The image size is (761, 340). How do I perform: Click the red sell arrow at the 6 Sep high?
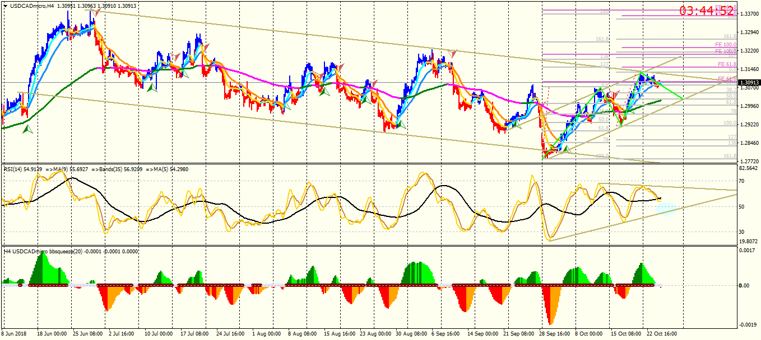[x=453, y=54]
